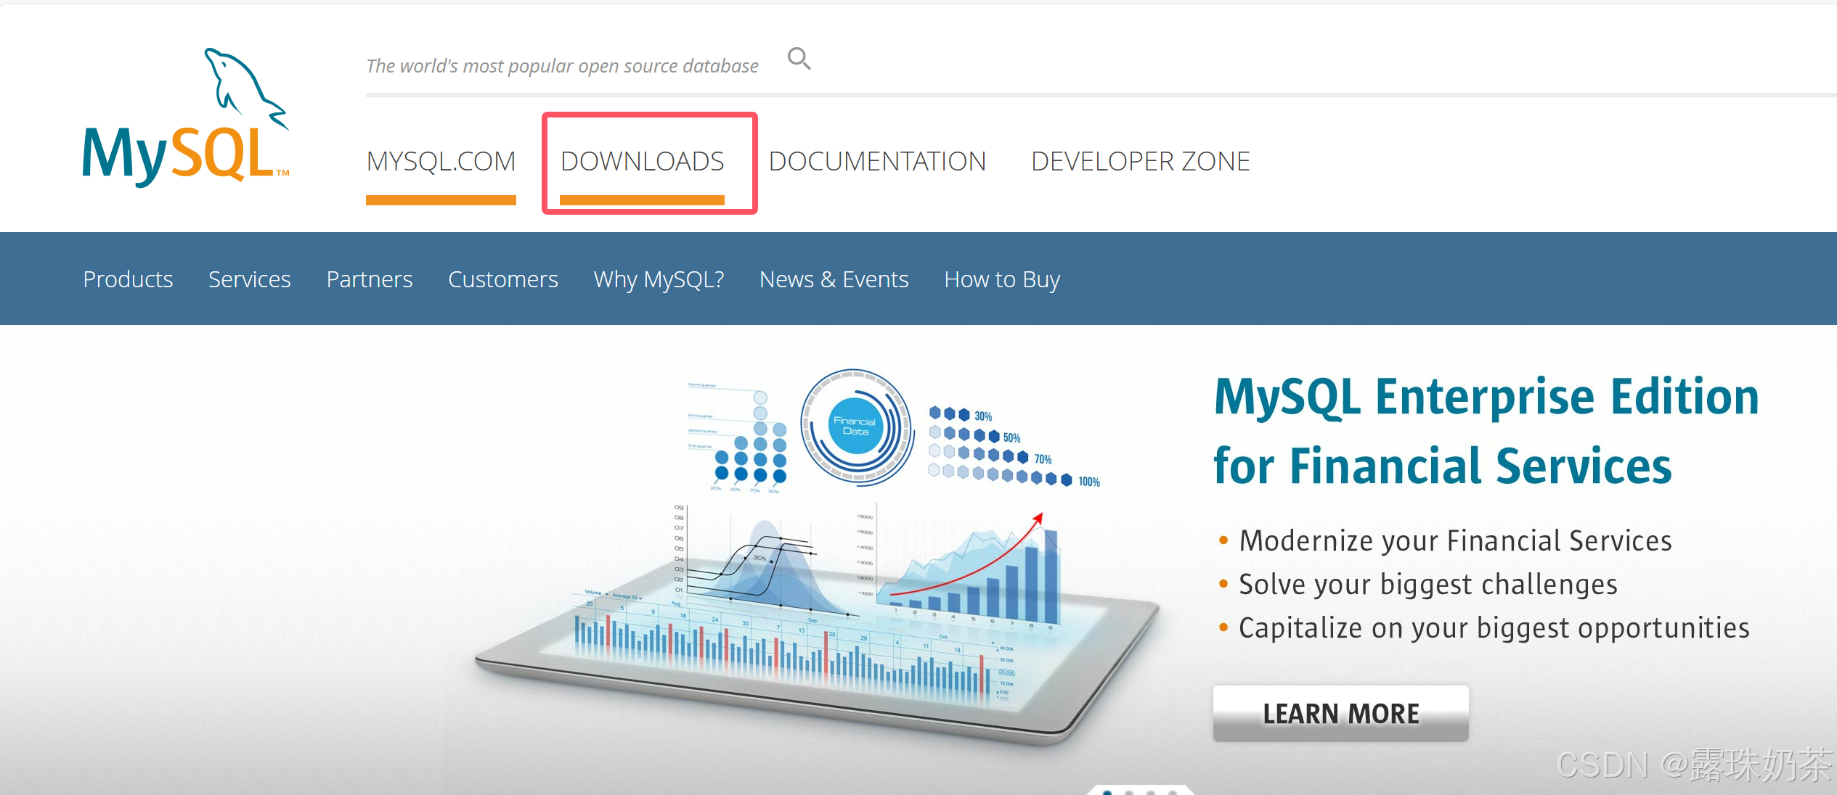Image resolution: width=1837 pixels, height=795 pixels.
Task: Focus the site search text field
Action: pos(562,66)
